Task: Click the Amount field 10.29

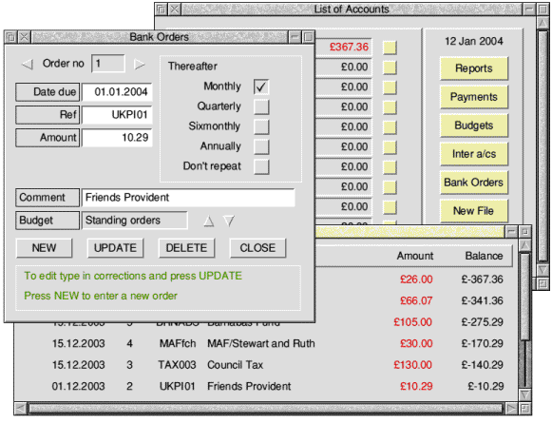Action: point(117,138)
